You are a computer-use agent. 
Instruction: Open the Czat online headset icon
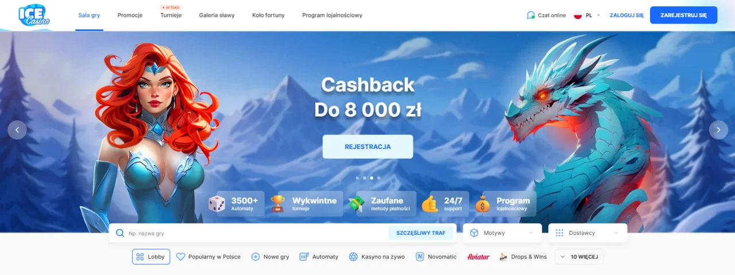(531, 15)
